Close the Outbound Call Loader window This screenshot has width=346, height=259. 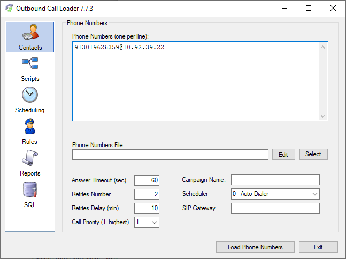tap(333, 8)
